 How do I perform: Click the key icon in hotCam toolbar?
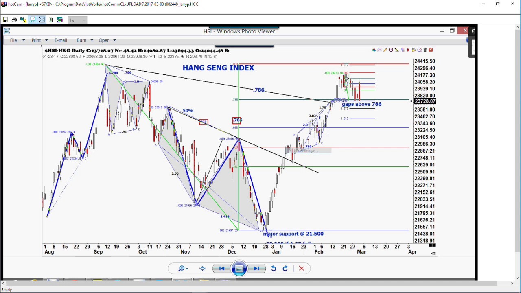(x=23, y=20)
